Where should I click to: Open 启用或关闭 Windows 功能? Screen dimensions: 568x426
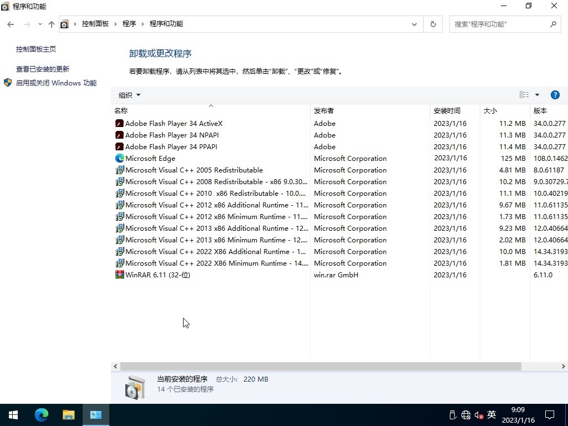[x=56, y=83]
